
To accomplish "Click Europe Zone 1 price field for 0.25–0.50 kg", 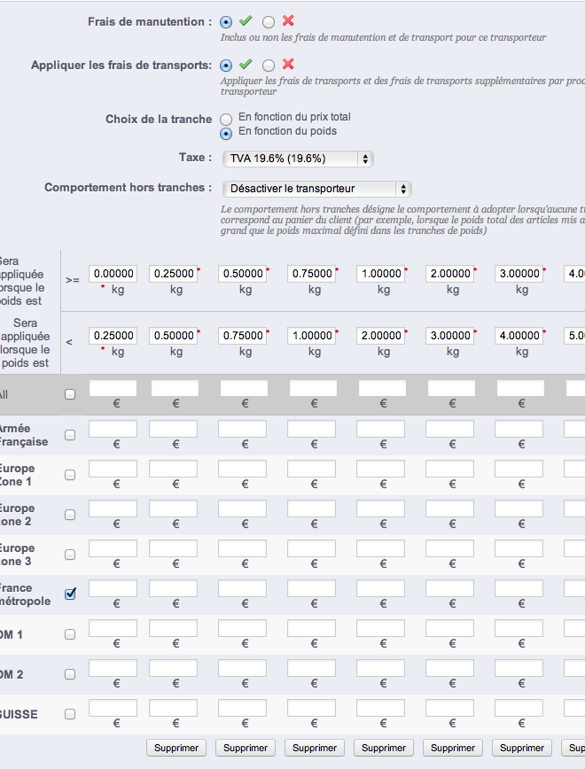I will tap(173, 469).
